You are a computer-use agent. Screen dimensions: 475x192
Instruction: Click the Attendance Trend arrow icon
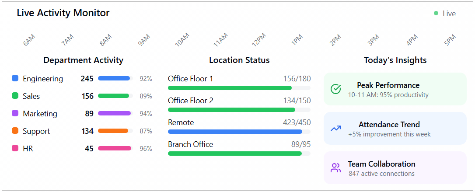coord(335,129)
